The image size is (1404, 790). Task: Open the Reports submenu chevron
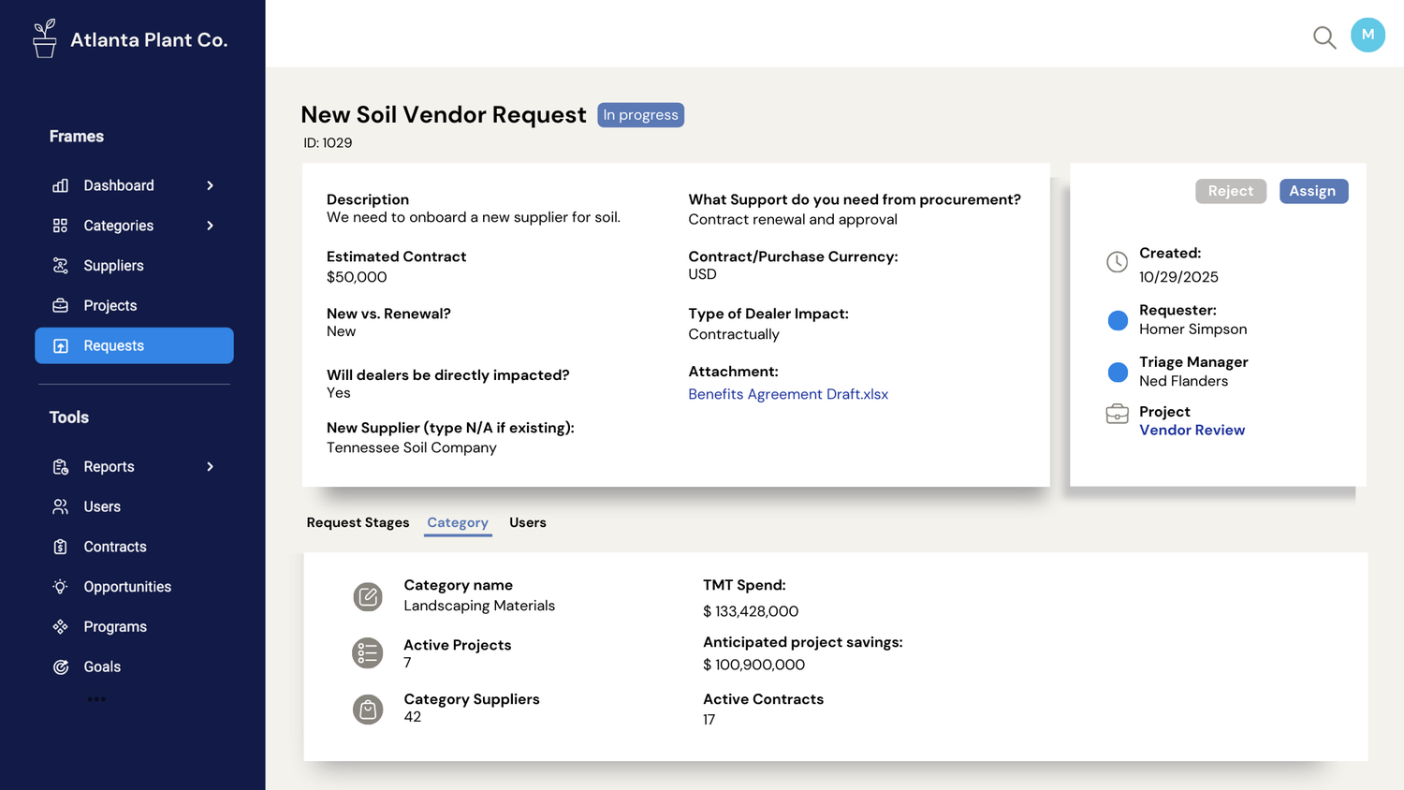(x=210, y=466)
